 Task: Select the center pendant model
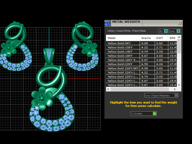point(52,90)
